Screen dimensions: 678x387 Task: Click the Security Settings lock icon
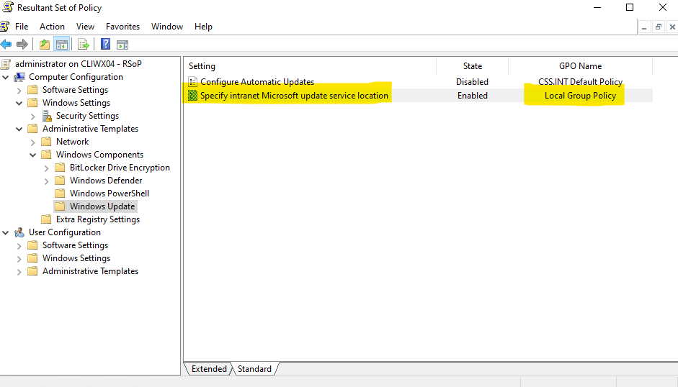point(47,116)
